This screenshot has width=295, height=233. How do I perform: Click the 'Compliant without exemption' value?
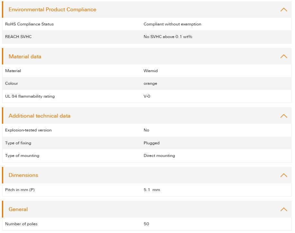(x=172, y=24)
